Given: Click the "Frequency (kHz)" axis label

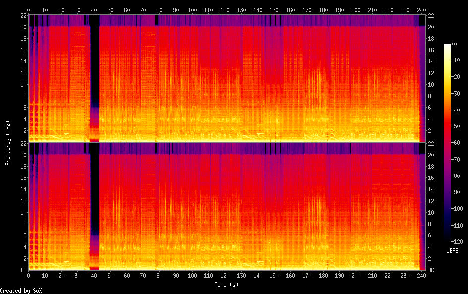Looking at the screenshot, I should tap(8, 142).
